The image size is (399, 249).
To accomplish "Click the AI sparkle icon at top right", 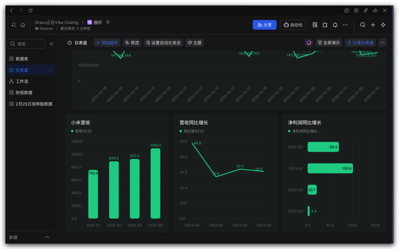I will 383,25.
